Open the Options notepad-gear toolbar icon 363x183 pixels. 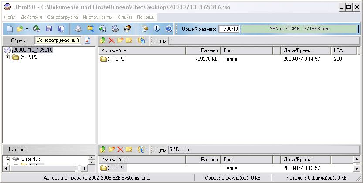145,29
